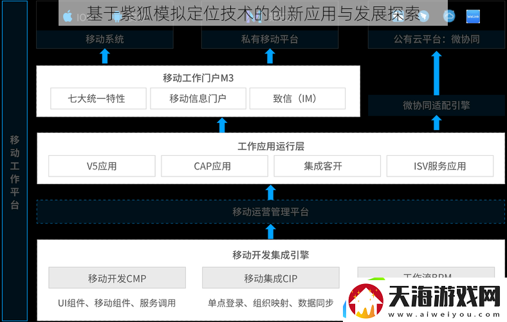Click the text UI组件、移动组件、服务调用
Viewport: 507px width, 322px height.
(116, 303)
